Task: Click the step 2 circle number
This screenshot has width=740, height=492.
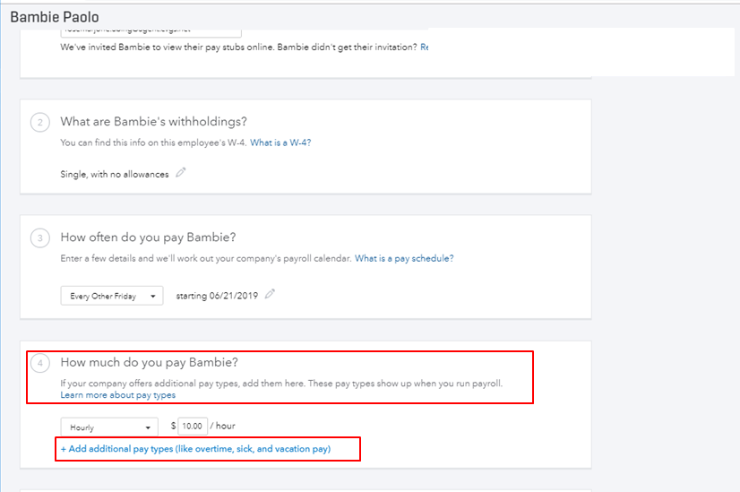Action: click(39, 122)
